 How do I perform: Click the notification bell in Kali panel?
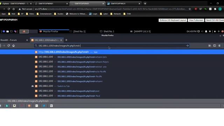coord(206,31)
